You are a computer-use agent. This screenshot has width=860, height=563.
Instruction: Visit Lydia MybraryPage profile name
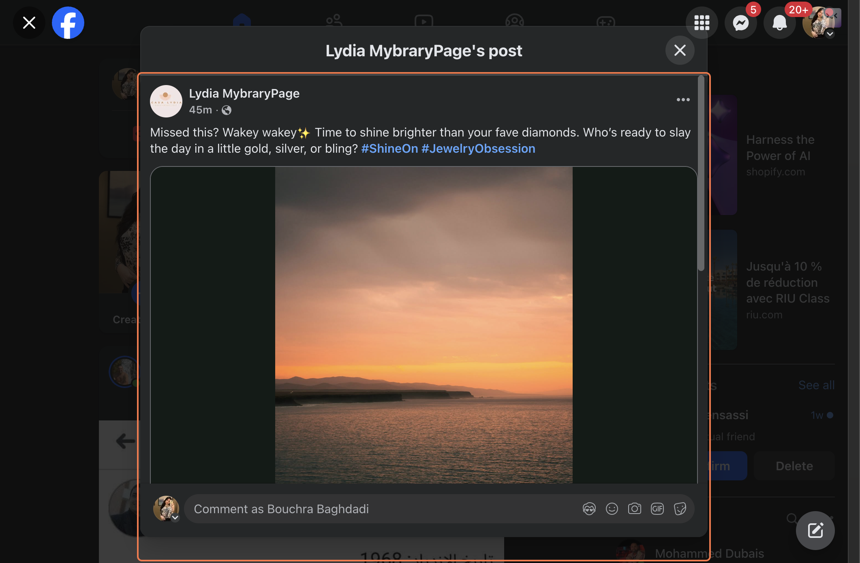point(244,94)
